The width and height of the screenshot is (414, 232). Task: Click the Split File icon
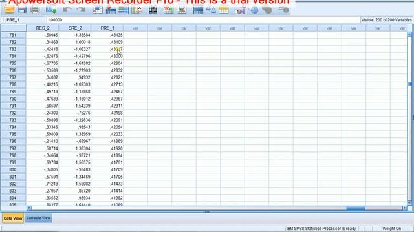tap(198, 10)
